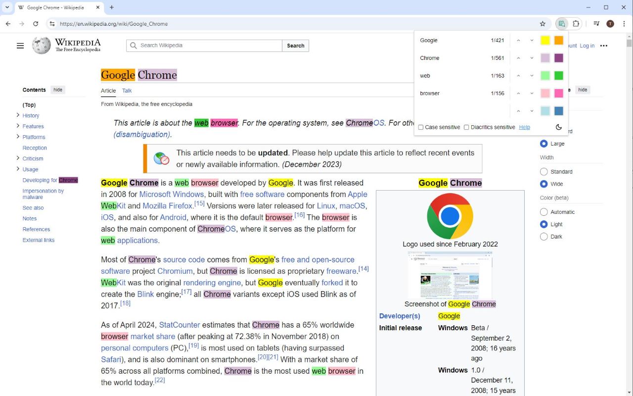This screenshot has height=396, width=633.
Task: Open the Help link in highlighter popup
Action: 524,127
